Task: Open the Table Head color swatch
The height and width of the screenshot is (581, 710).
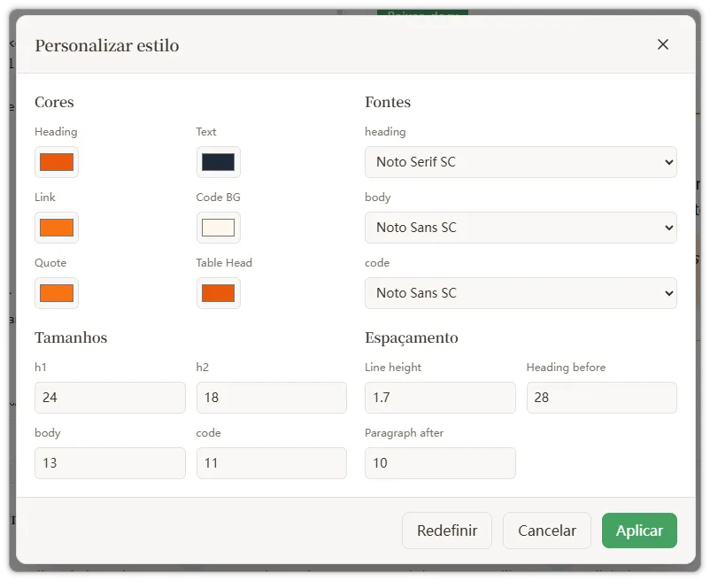Action: point(219,293)
